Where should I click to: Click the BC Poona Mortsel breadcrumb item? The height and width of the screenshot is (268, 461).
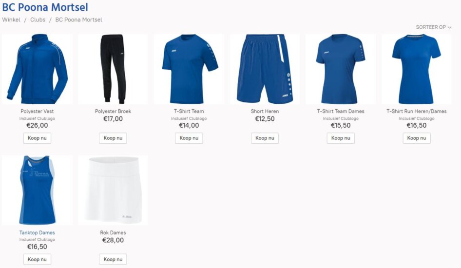[79, 19]
